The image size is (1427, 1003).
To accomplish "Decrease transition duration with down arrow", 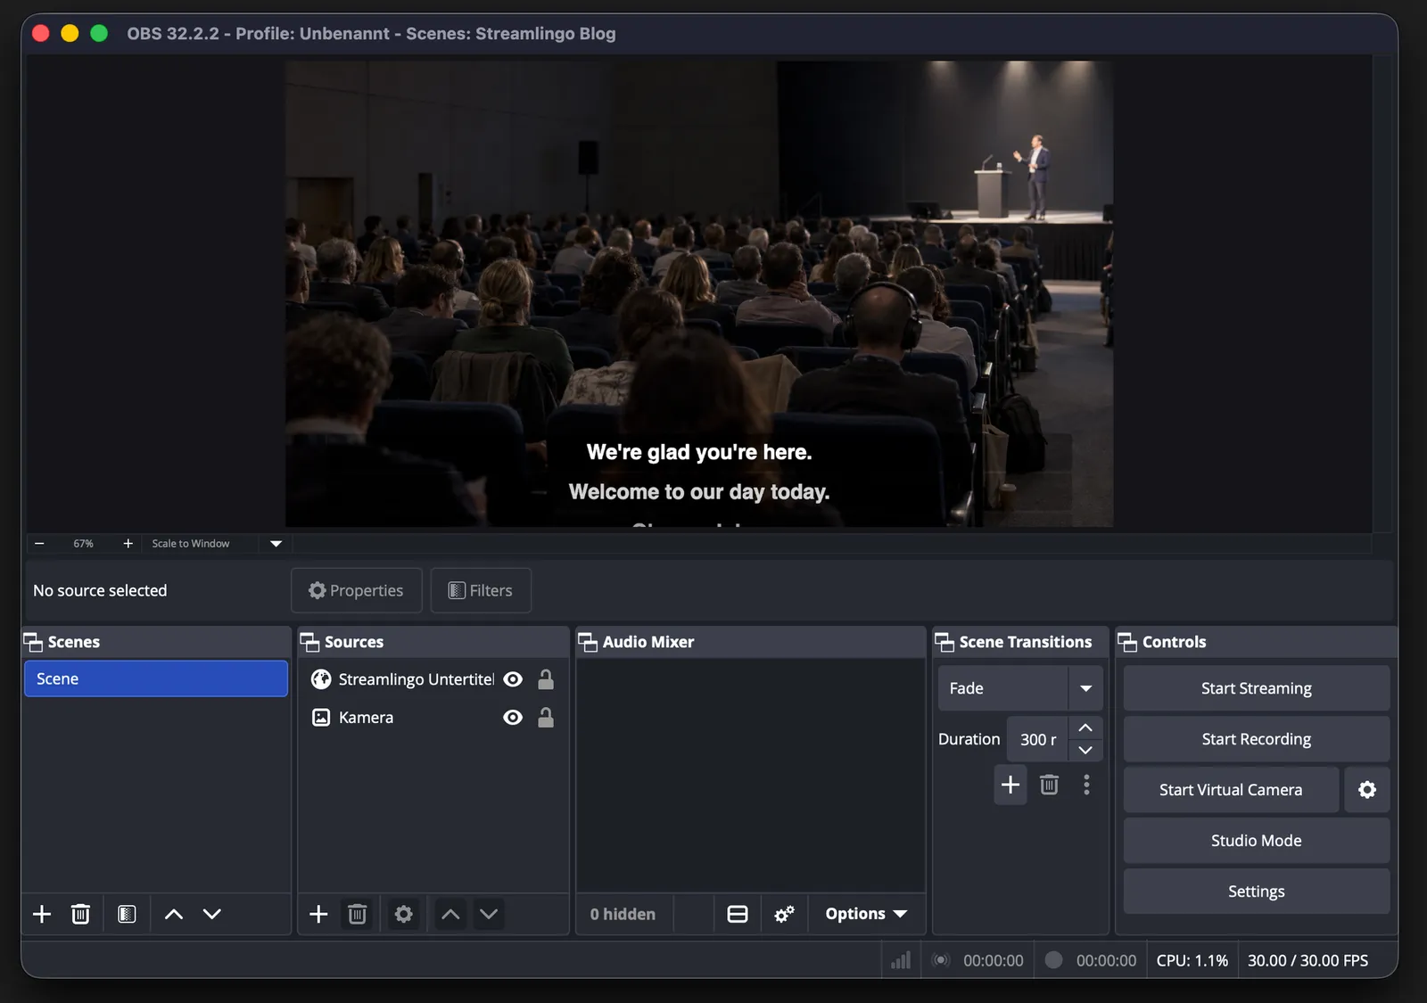I will (1085, 750).
